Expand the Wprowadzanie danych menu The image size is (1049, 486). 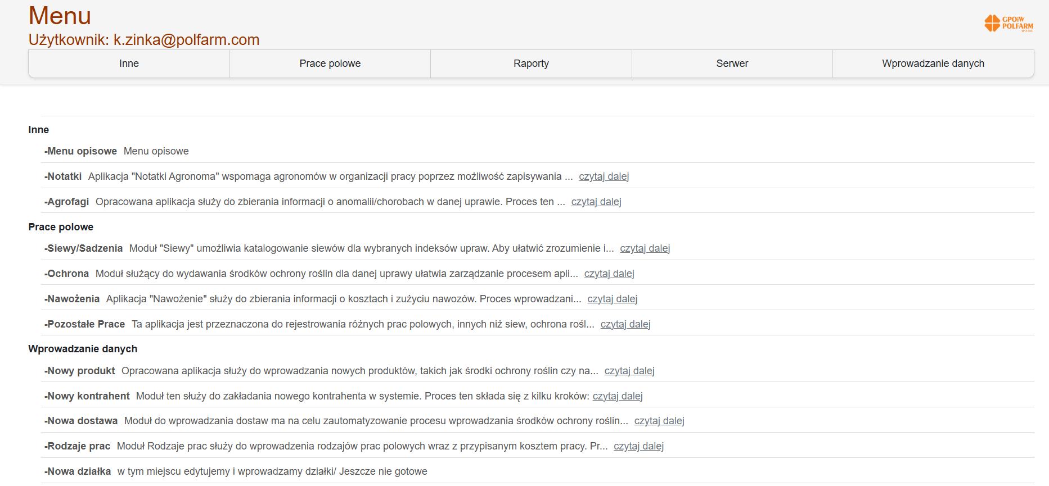pyautogui.click(x=933, y=63)
